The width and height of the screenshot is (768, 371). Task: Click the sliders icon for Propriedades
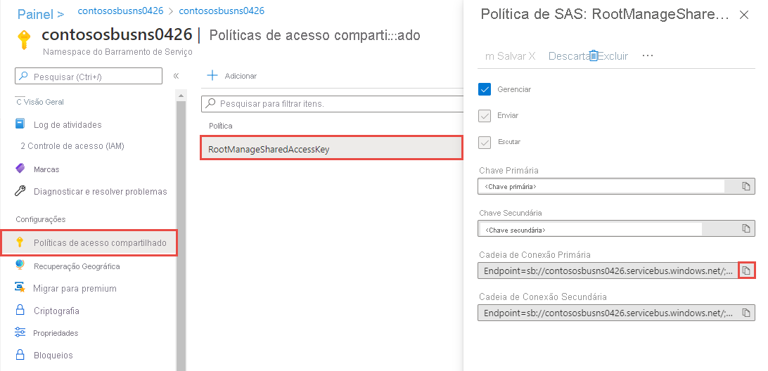point(20,332)
